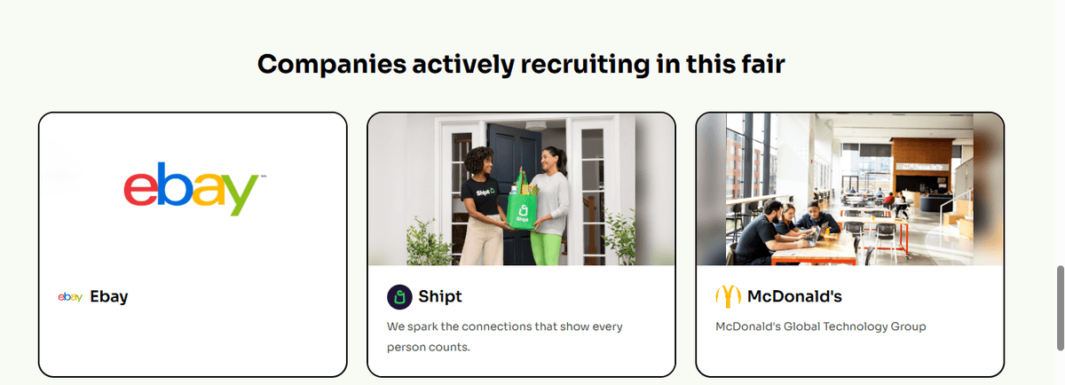This screenshot has height=385, width=1065.
Task: Click blank area below the McDonald's description
Action: 849,355
